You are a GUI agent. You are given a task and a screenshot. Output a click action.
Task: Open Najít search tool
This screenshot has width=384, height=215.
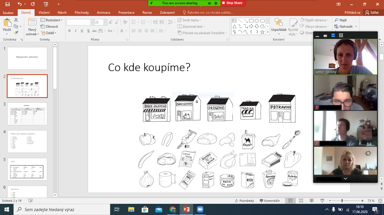pos(340,20)
